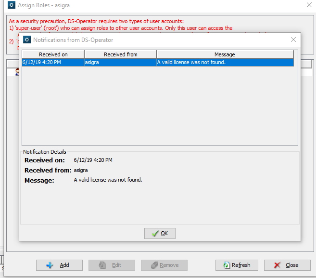The image size is (316, 278).
Task: Click the Received on date in Notification Details
Action: click(x=93, y=160)
